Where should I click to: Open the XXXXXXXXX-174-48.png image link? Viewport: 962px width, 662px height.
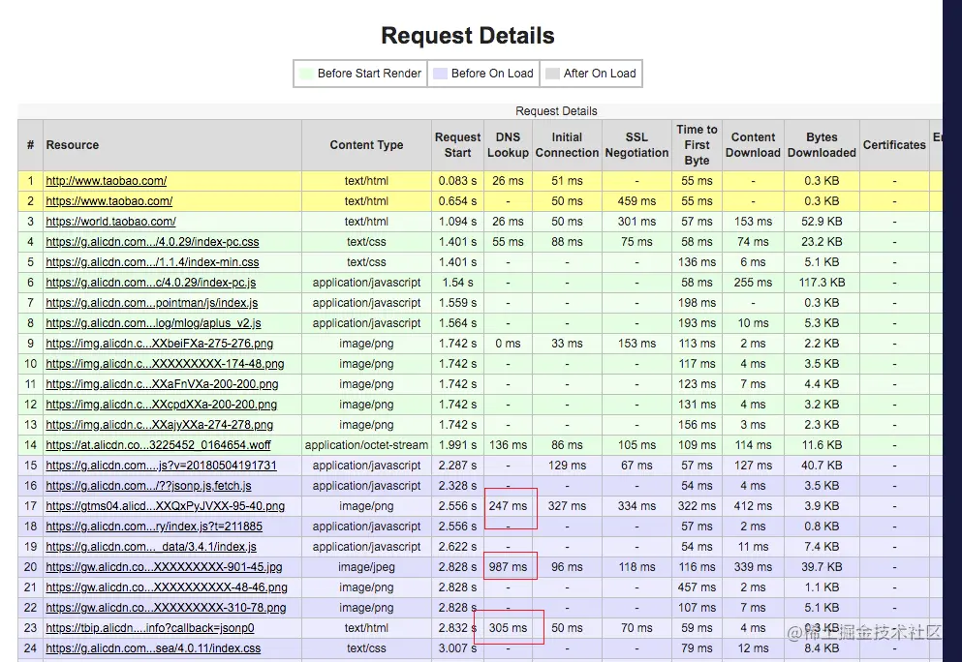tap(165, 364)
